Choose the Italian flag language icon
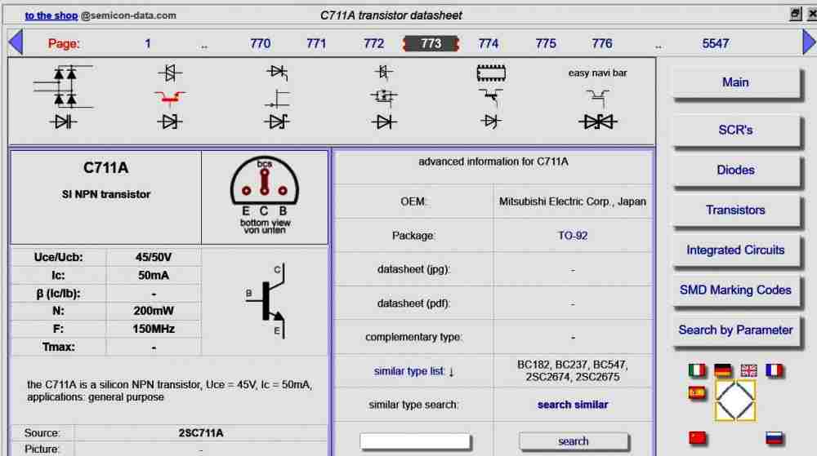This screenshot has height=456, width=817. pos(696,370)
